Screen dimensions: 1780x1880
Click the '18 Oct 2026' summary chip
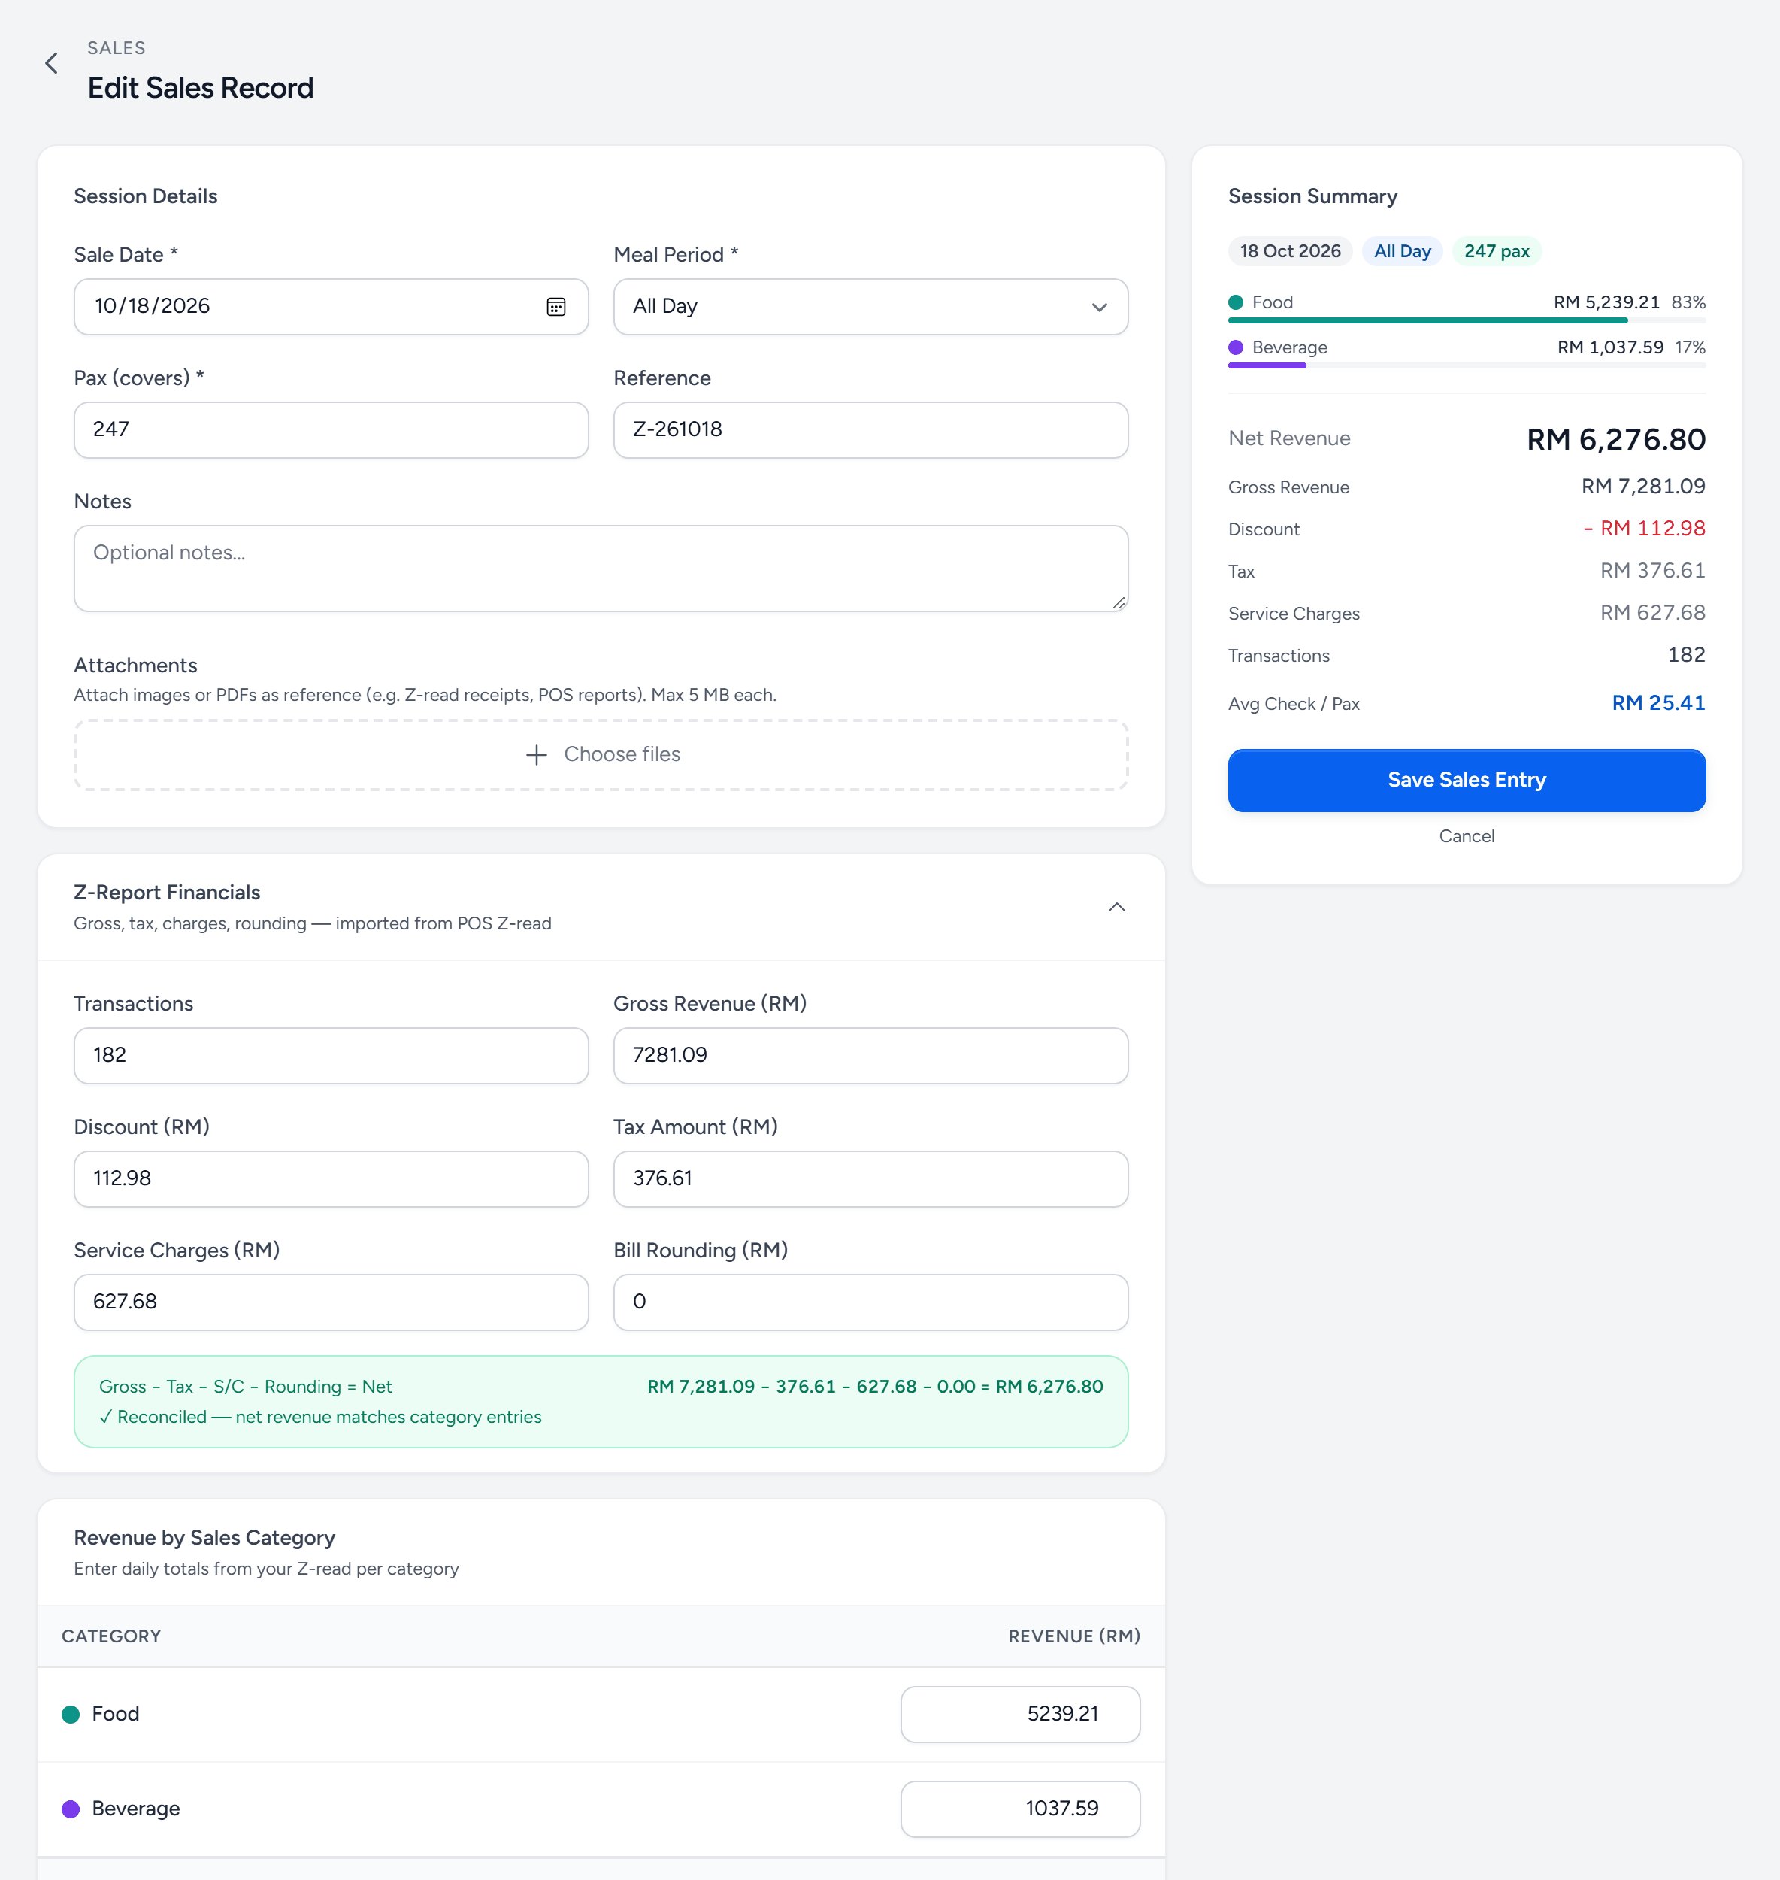coord(1289,251)
